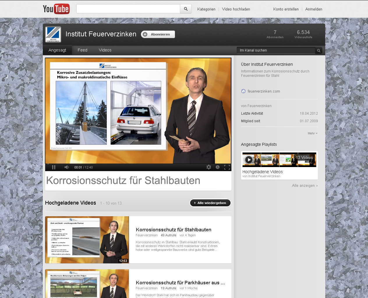Click the channel search magnifier icon
This screenshot has height=298, width=368.
319,50
